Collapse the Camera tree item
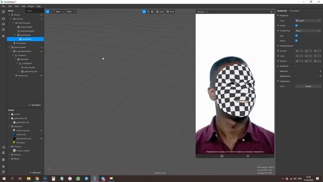 click(x=11, y=19)
